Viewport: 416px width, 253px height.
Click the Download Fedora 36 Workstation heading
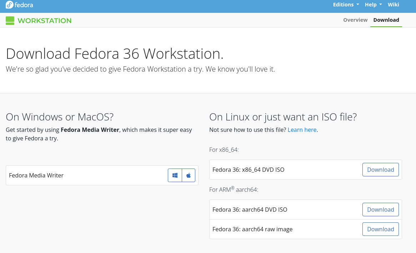(115, 53)
